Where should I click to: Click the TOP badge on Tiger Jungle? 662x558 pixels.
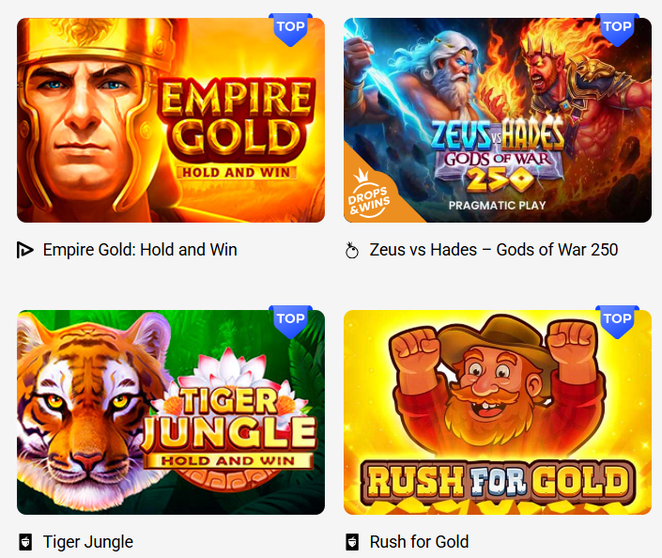(x=290, y=322)
